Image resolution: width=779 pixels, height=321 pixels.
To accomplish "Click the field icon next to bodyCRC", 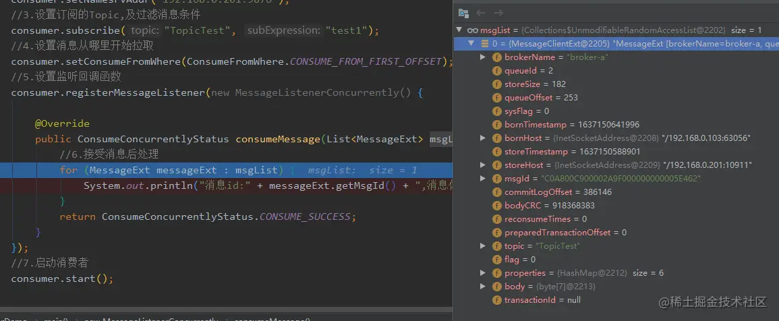I will [496, 205].
